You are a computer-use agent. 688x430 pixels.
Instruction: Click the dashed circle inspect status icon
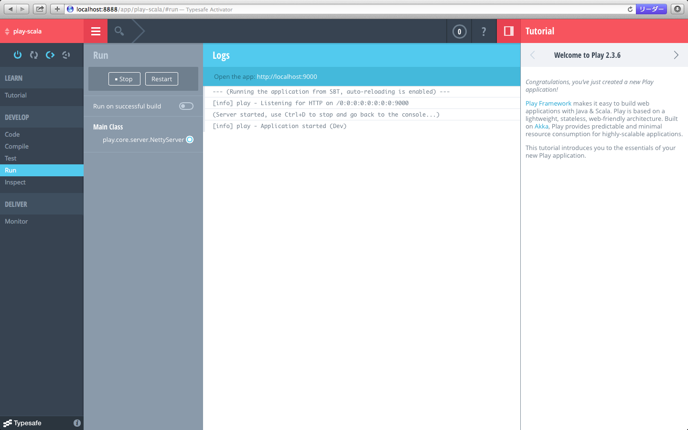[66, 55]
